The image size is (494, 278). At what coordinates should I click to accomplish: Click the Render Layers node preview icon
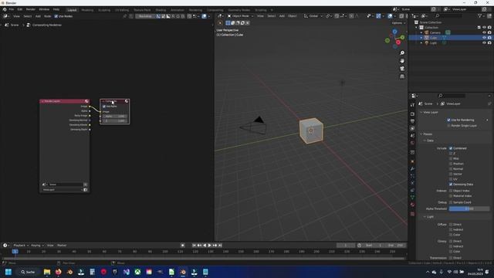pos(86,101)
